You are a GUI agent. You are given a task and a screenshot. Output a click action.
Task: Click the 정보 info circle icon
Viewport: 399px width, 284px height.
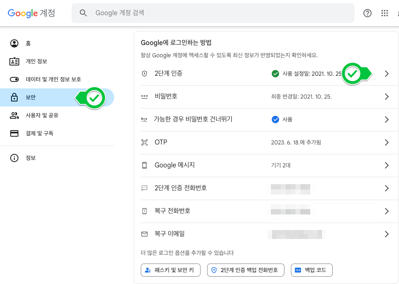coord(14,158)
